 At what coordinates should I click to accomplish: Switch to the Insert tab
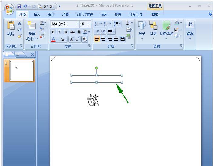(37, 15)
